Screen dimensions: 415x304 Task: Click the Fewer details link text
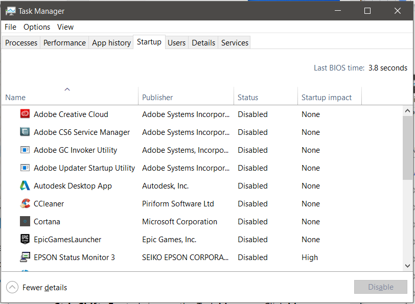(45, 288)
